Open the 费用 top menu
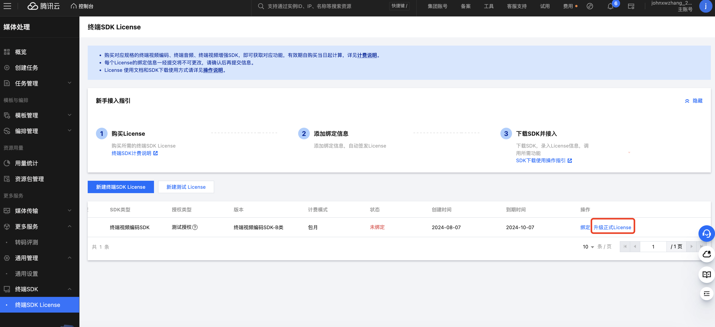This screenshot has height=327, width=715. coord(568,6)
